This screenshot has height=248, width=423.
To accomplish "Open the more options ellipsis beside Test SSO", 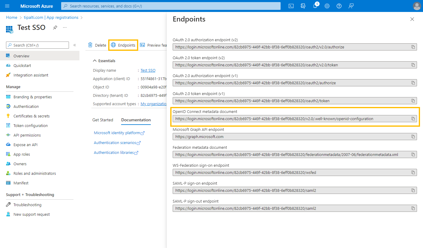I will click(x=65, y=27).
